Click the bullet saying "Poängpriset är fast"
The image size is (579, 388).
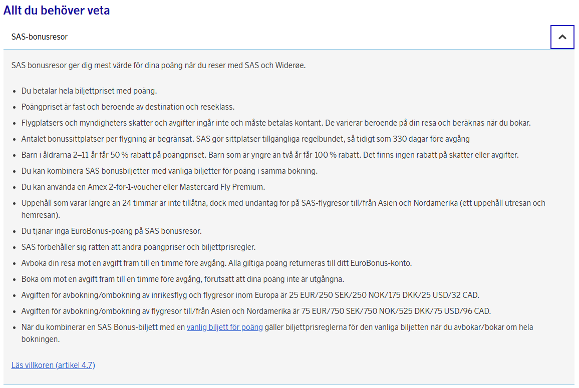coord(128,107)
